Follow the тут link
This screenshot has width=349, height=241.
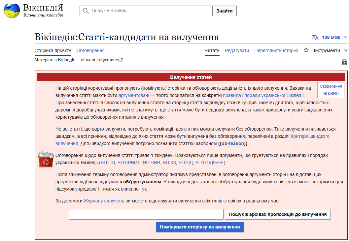[x=143, y=189]
